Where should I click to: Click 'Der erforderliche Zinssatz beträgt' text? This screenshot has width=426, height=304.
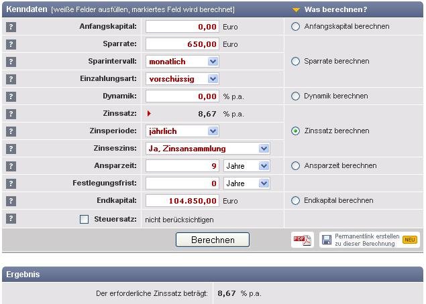pos(152,293)
